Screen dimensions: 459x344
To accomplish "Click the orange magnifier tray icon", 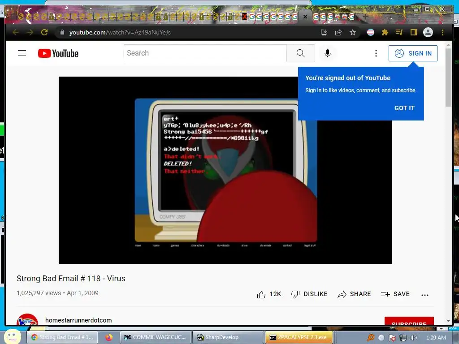I will 371,338.
